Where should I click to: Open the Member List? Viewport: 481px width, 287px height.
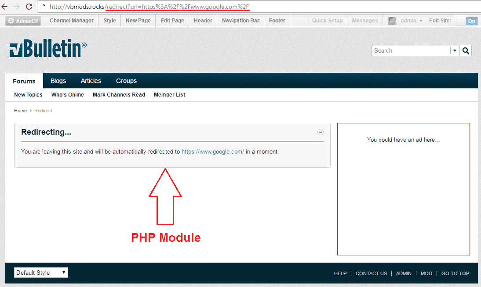point(169,95)
